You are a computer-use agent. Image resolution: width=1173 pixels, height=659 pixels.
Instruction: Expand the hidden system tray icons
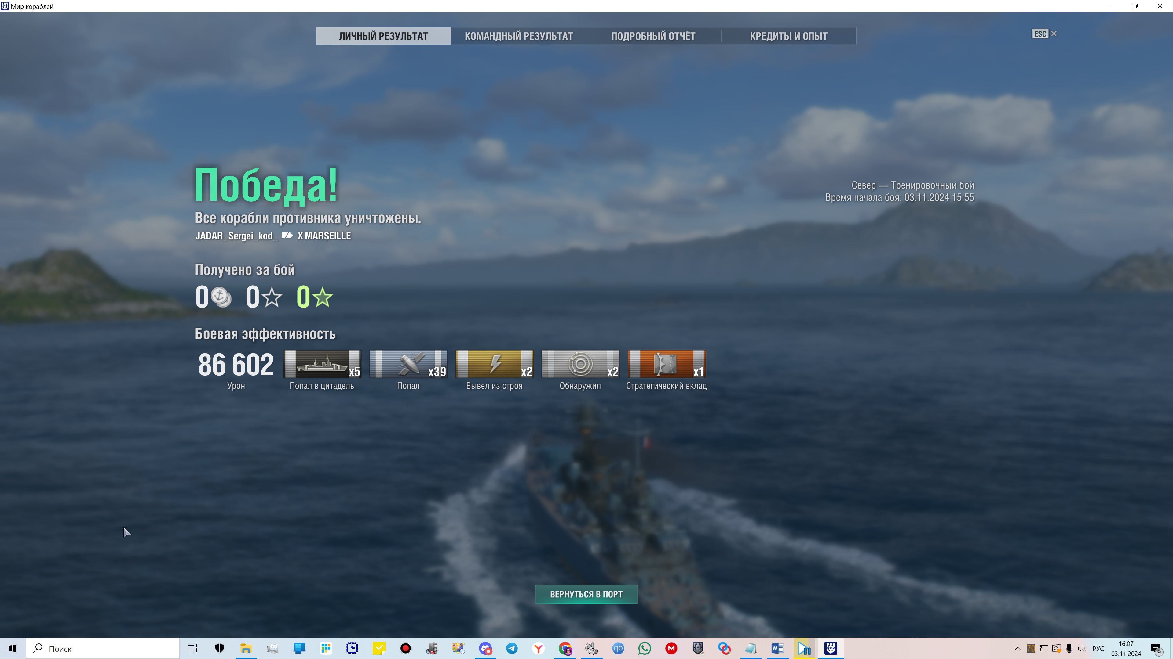click(x=1018, y=649)
